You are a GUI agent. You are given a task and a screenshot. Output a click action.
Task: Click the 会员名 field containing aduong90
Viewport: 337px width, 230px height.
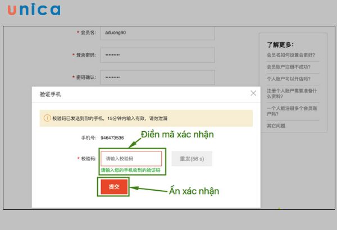pyautogui.click(x=157, y=33)
